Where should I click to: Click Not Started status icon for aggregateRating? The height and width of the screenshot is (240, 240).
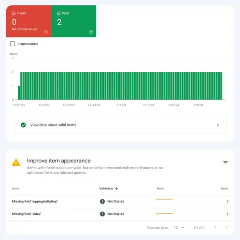pyautogui.click(x=102, y=201)
